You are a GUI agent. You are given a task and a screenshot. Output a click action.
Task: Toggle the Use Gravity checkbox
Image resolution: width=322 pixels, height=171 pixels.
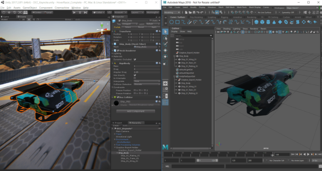135,75
